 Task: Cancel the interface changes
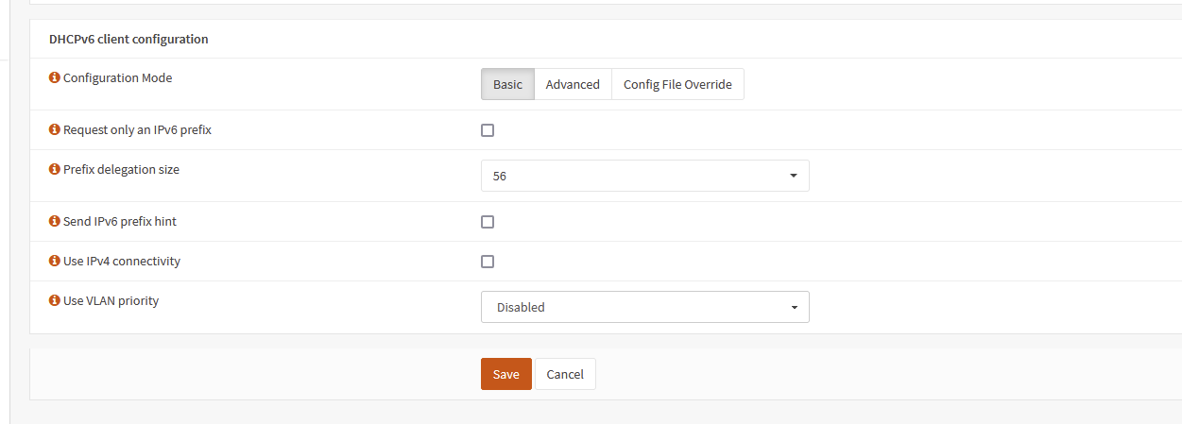click(x=565, y=374)
